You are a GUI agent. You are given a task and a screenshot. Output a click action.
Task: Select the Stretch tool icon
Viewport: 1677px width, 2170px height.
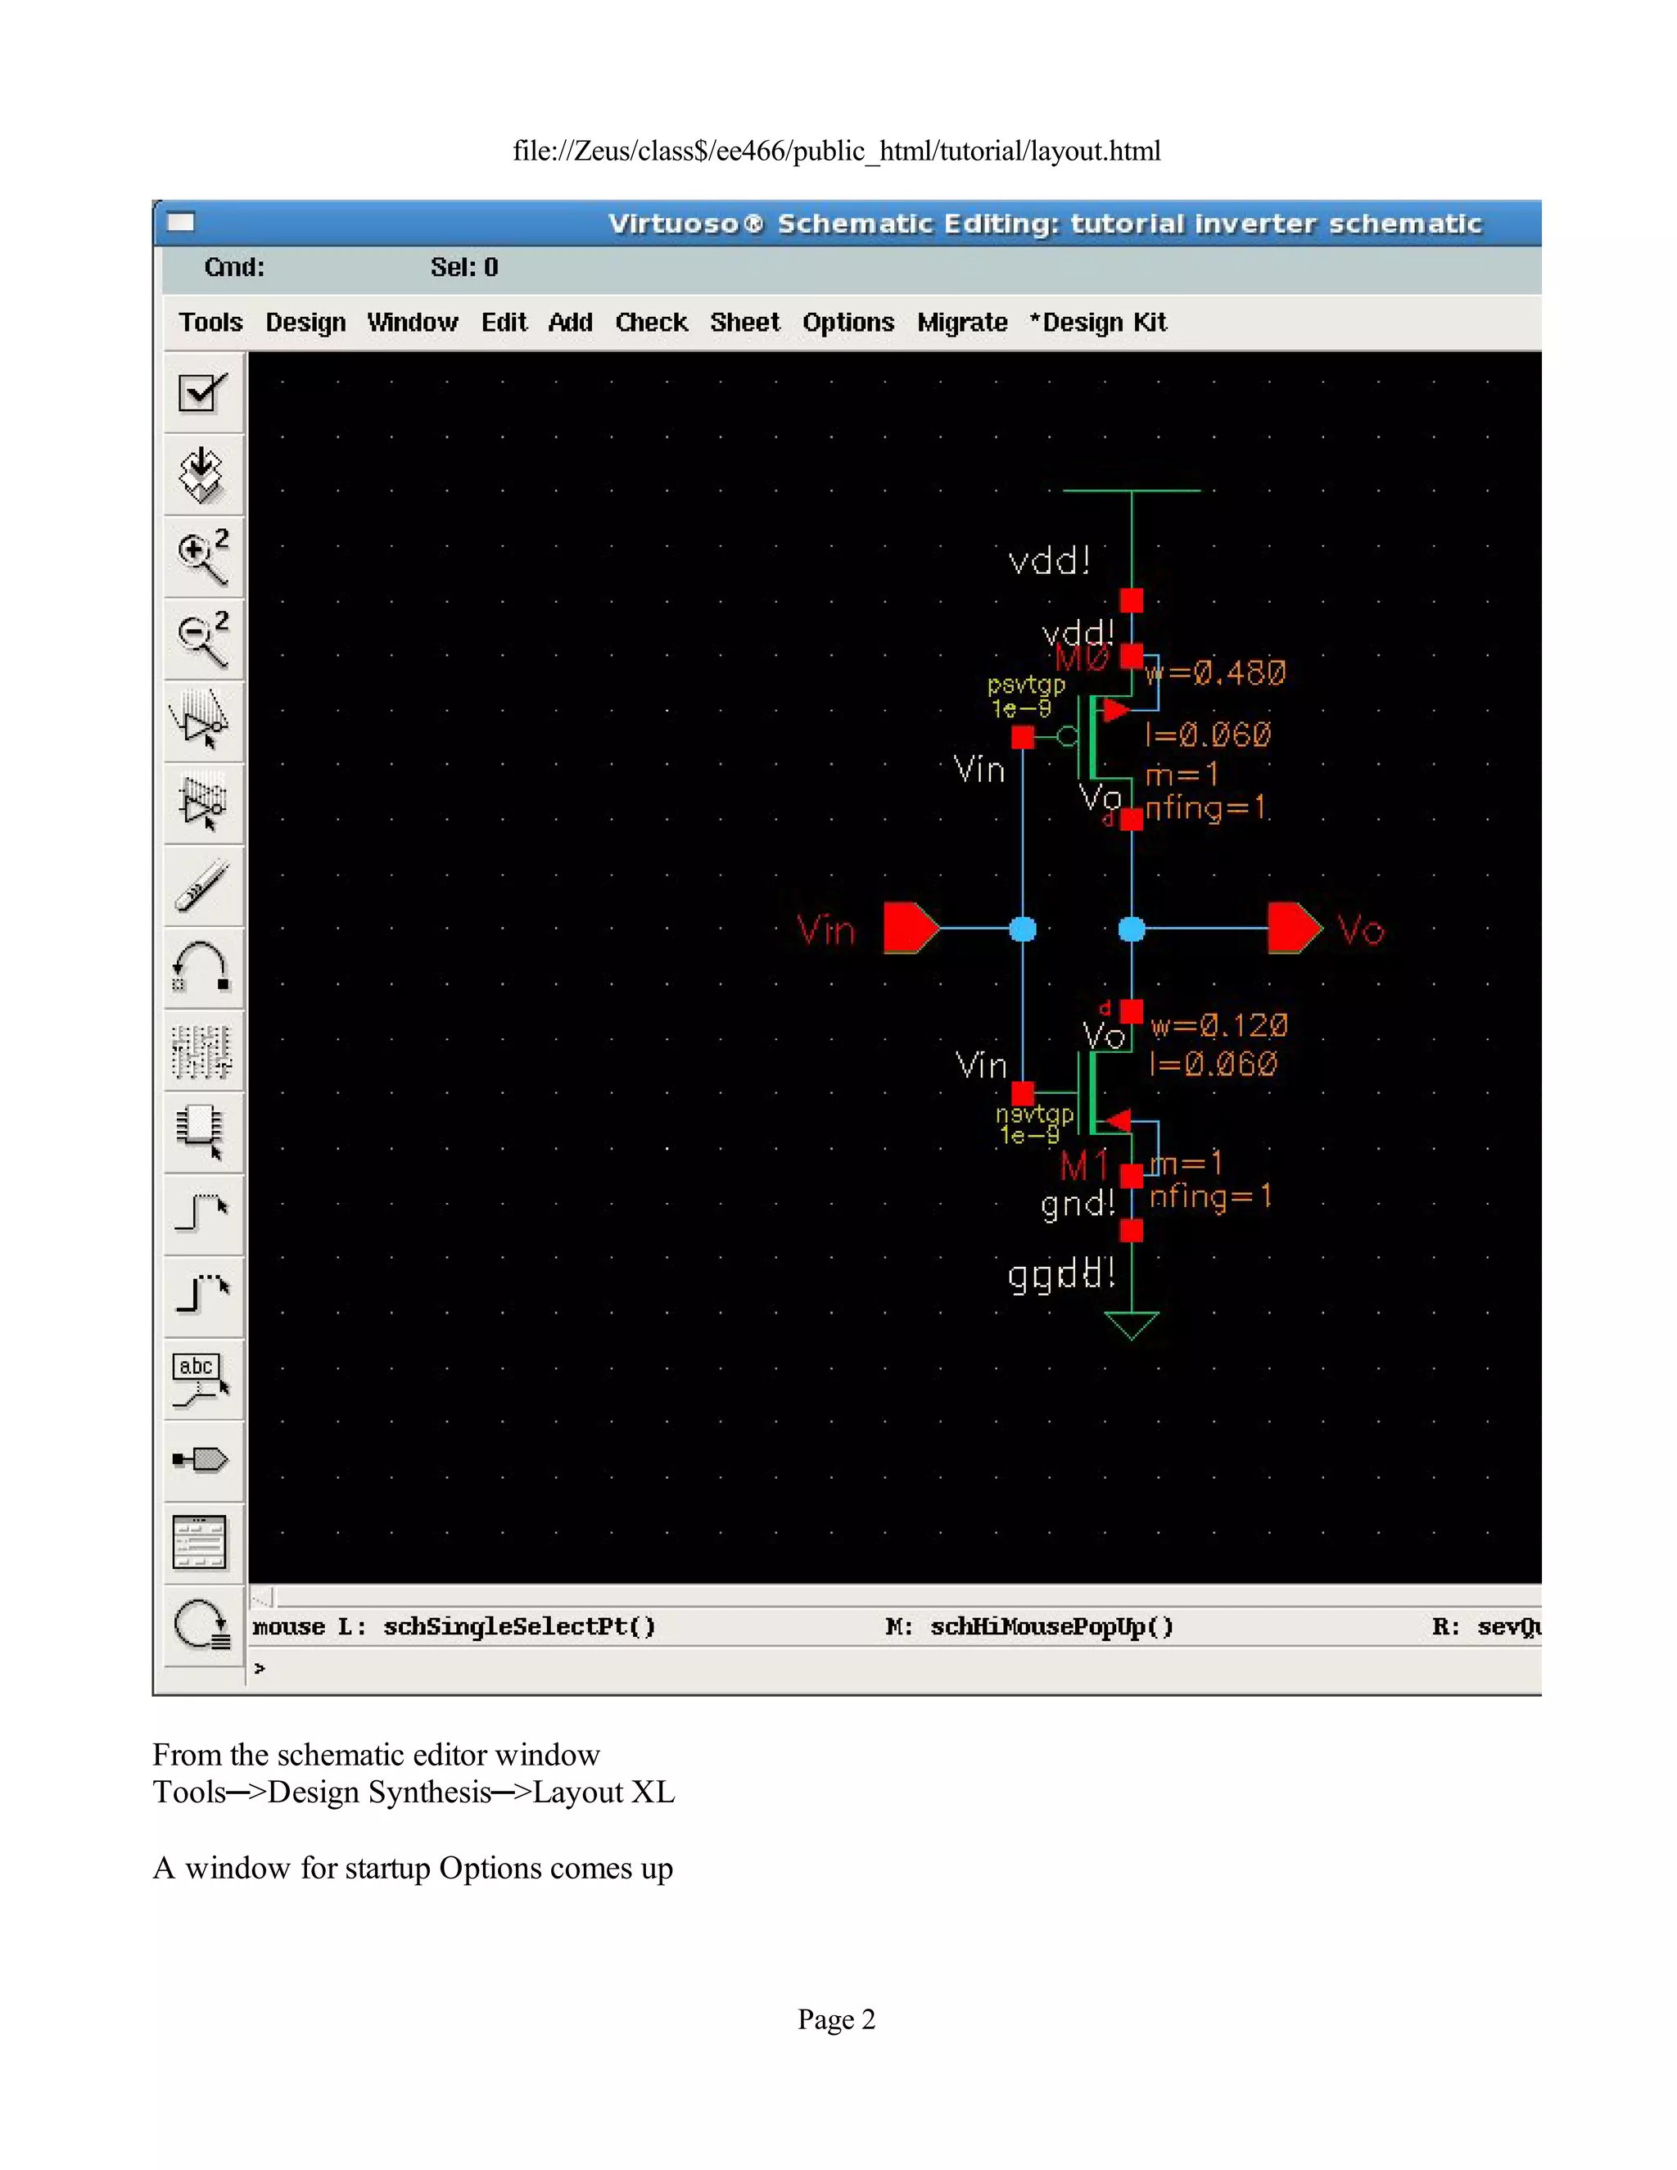coord(203,721)
